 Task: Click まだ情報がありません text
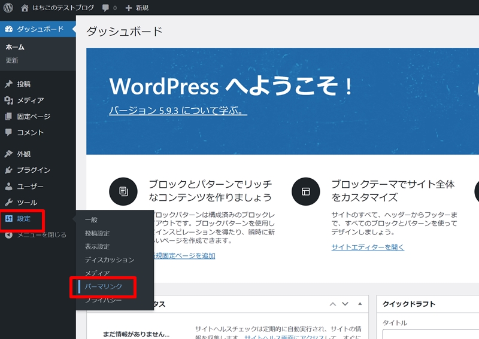click(136, 334)
